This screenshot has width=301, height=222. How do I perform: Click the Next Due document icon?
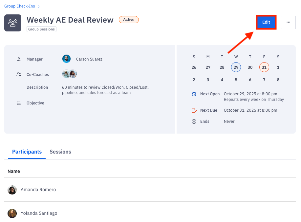[194, 110]
